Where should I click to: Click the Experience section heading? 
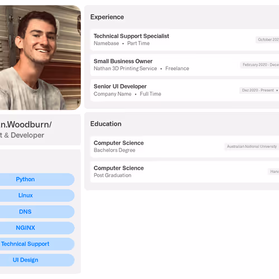pos(107,17)
